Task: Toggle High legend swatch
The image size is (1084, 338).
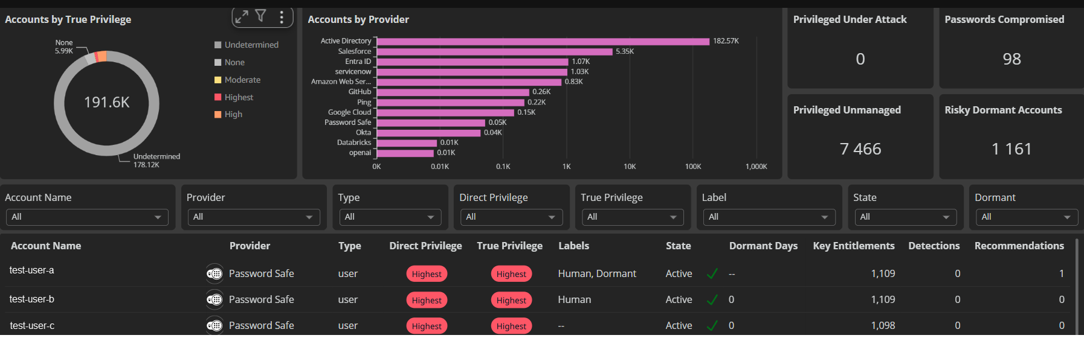Action: pos(218,114)
